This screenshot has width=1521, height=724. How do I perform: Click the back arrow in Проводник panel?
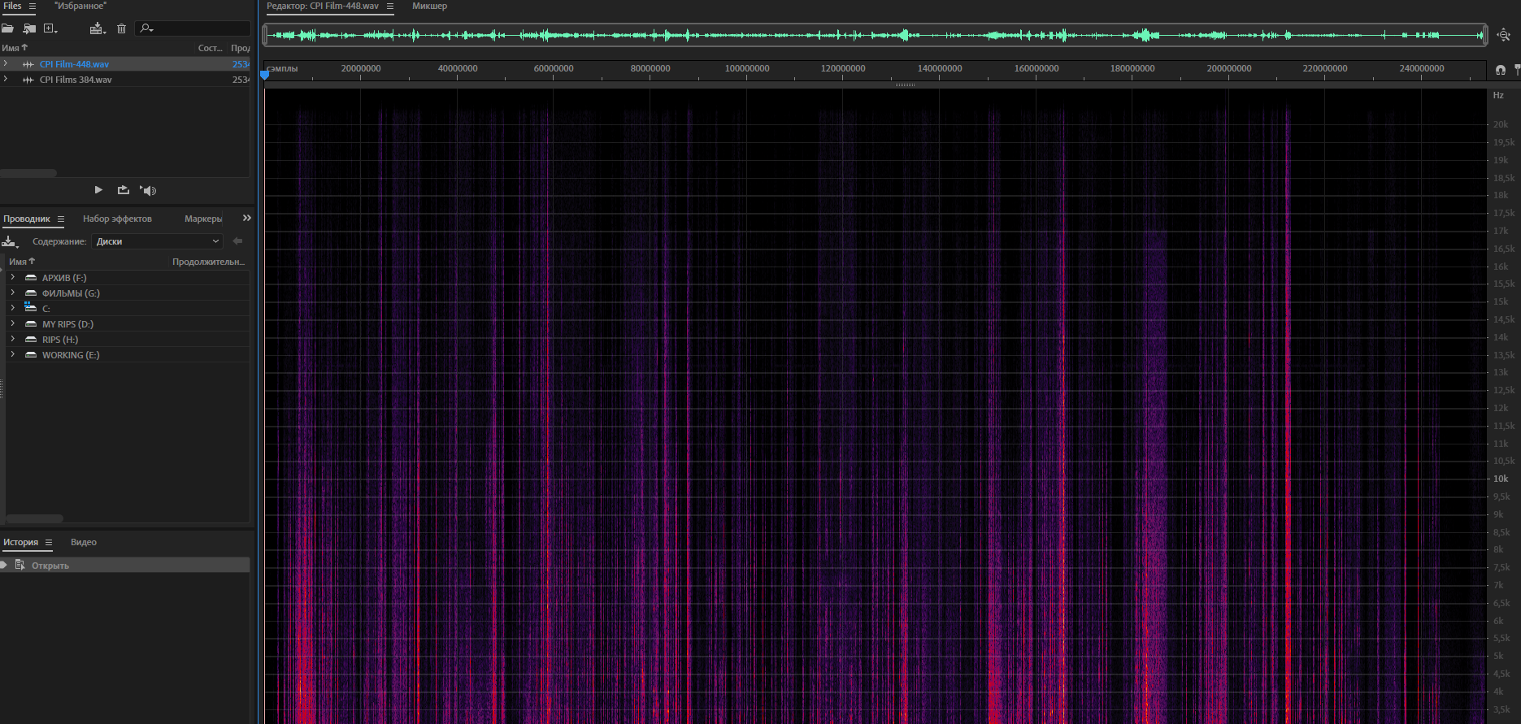237,241
